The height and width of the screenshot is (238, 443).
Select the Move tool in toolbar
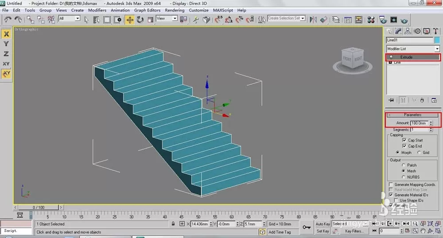(x=130, y=20)
